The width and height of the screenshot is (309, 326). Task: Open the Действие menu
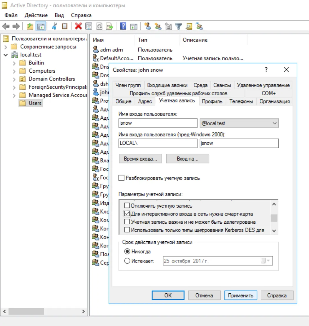(36, 15)
